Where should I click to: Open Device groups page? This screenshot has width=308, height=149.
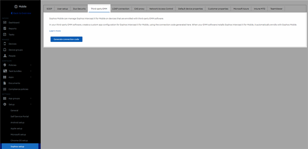pyautogui.click(x=16, y=50)
